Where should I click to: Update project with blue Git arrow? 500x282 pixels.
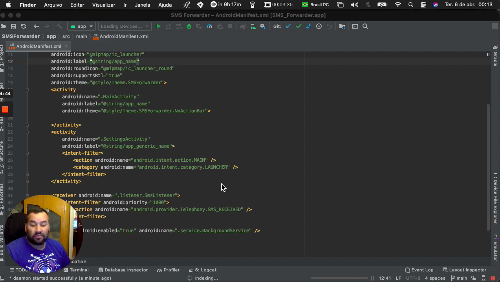coord(288,26)
